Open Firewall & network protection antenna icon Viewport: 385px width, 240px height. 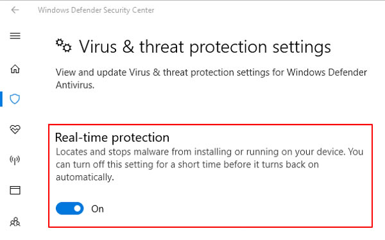click(x=15, y=160)
